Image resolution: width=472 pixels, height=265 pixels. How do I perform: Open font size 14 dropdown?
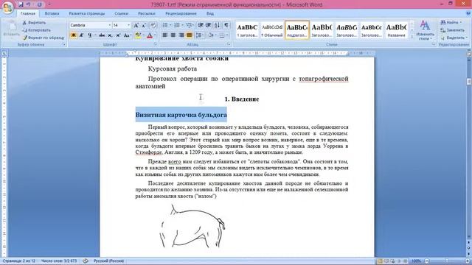click(x=128, y=25)
